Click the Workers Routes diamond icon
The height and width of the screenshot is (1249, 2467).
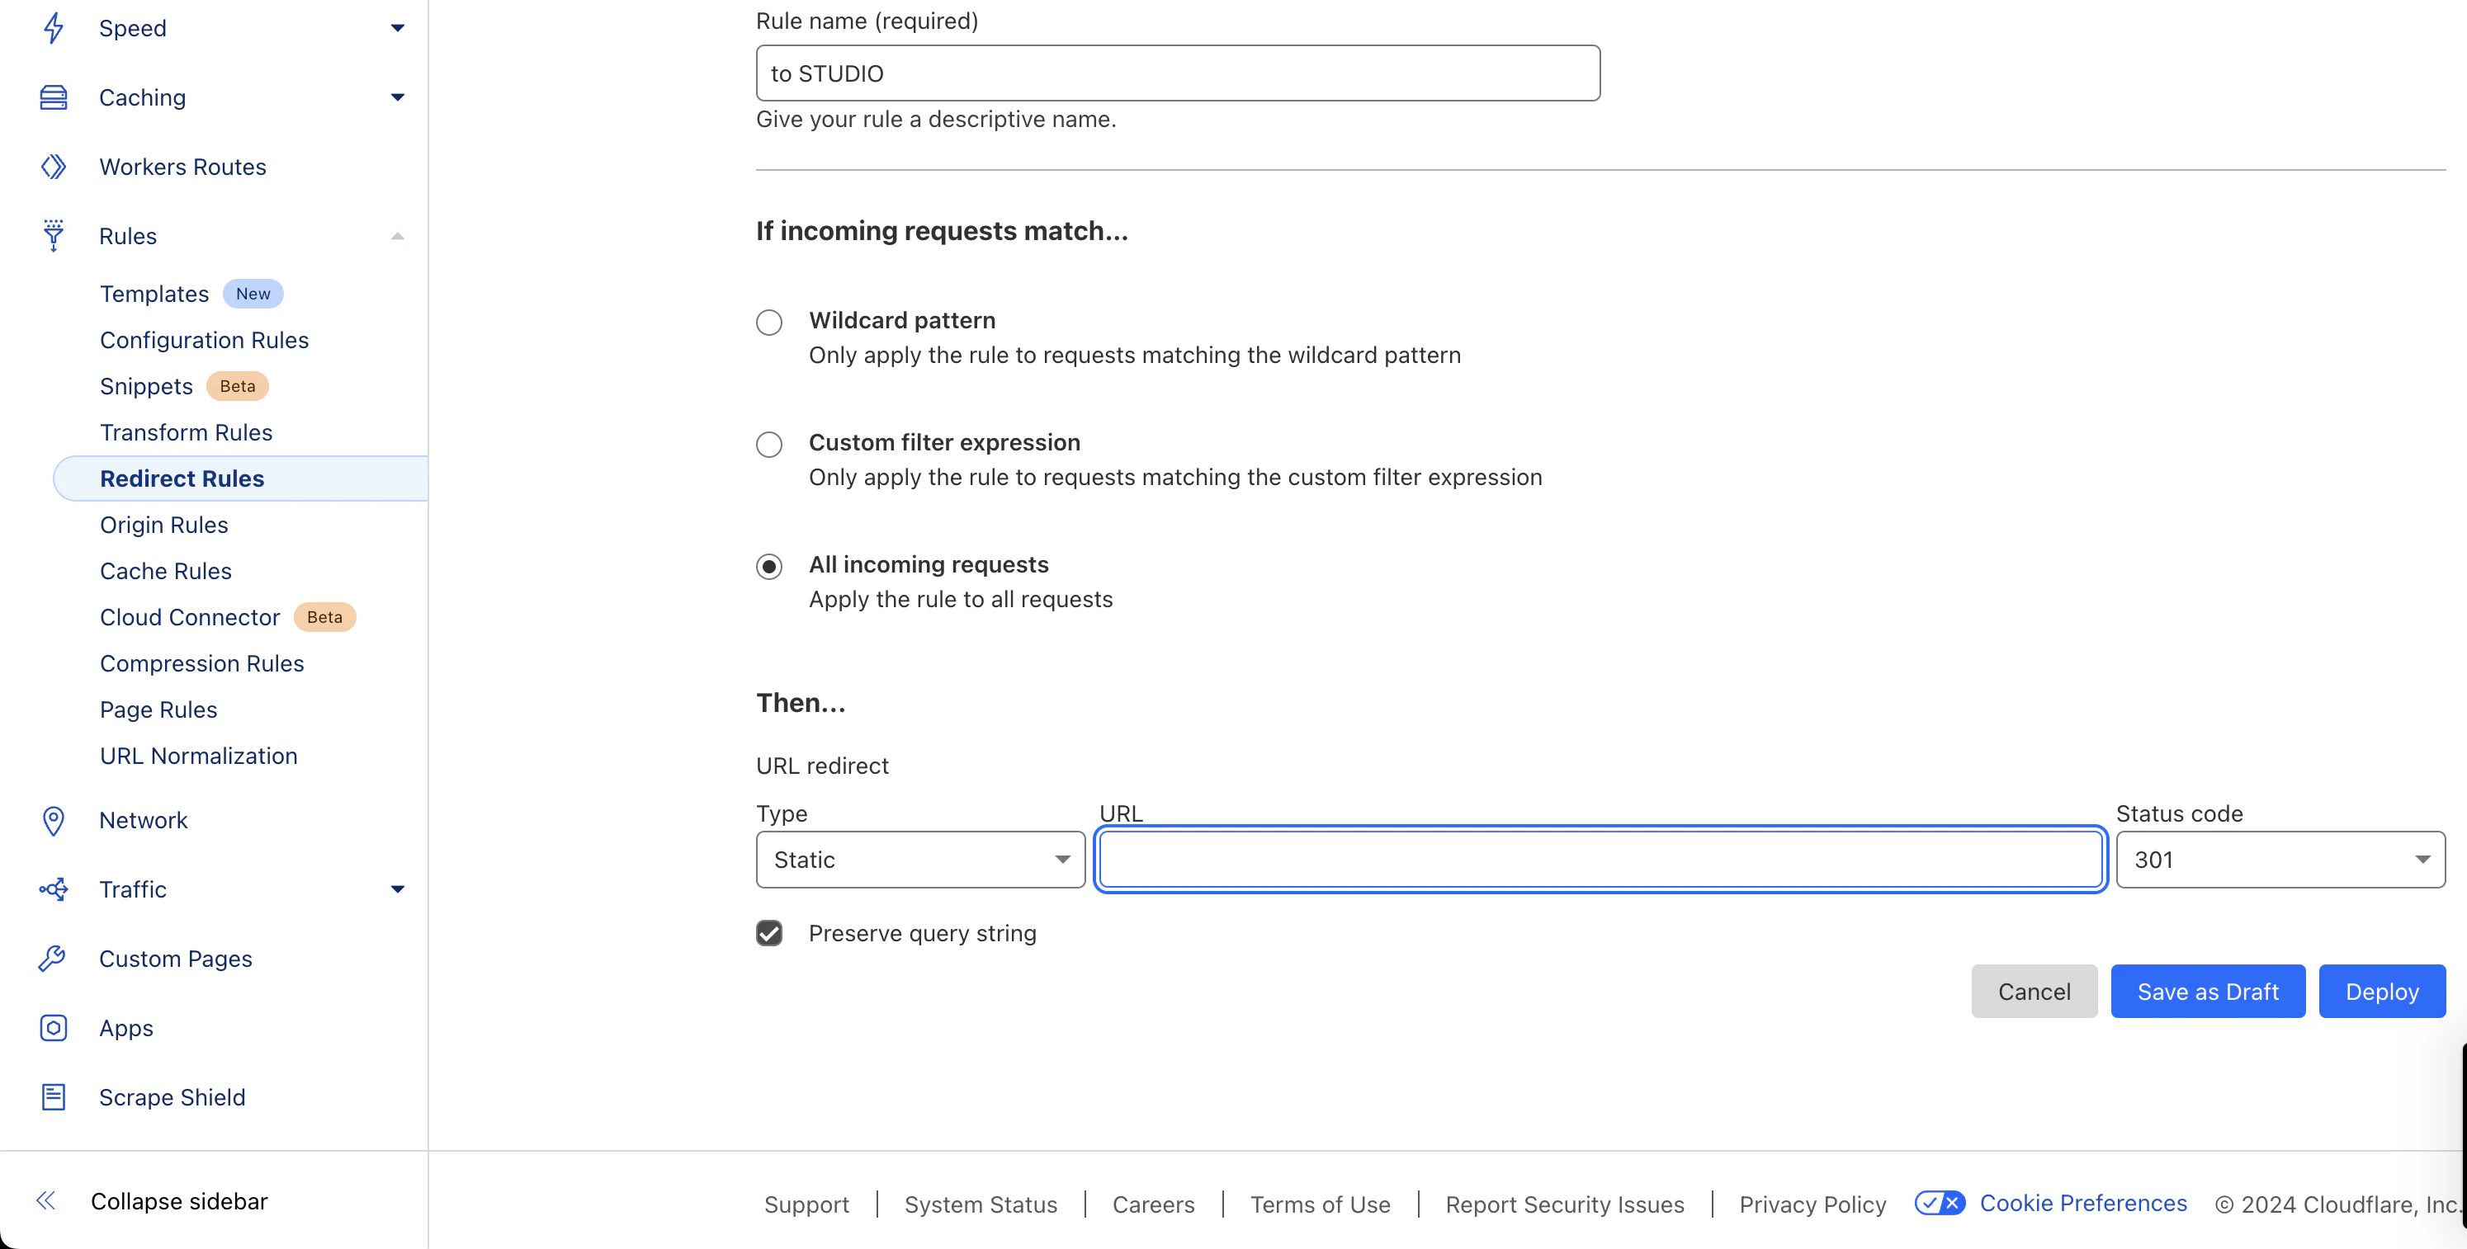coord(54,167)
